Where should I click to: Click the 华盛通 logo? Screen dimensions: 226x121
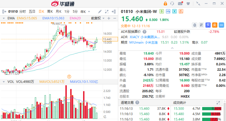[x=63, y=4]
